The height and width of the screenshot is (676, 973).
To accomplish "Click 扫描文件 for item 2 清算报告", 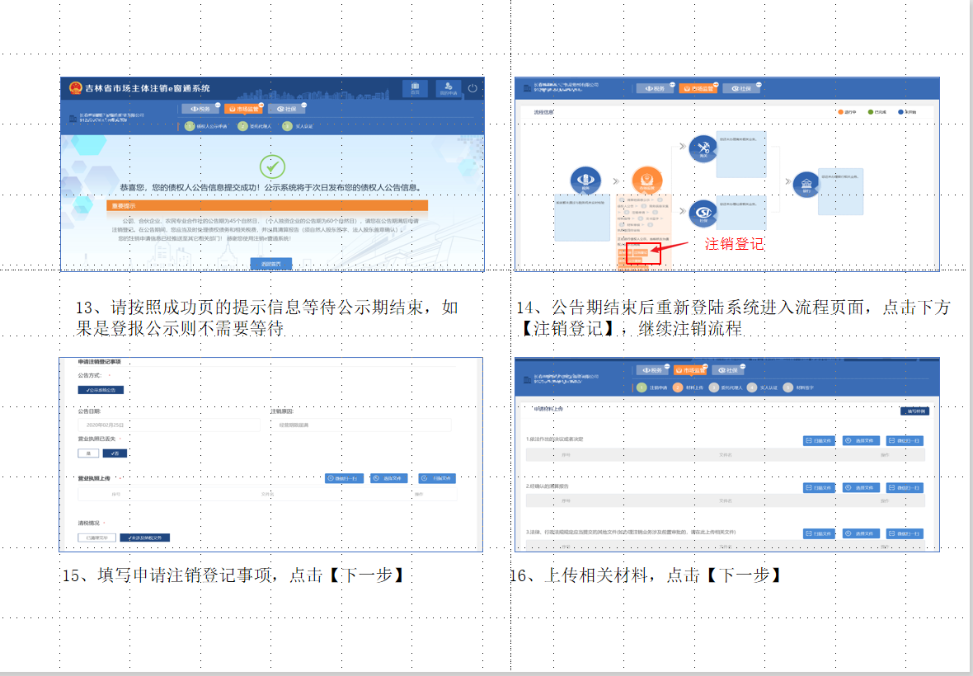I will coord(819,487).
